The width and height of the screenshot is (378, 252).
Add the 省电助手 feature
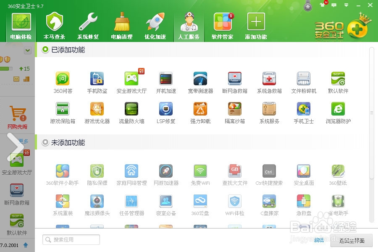tap(338, 205)
